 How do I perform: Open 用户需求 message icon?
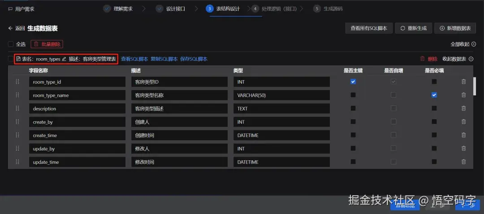pos(10,9)
